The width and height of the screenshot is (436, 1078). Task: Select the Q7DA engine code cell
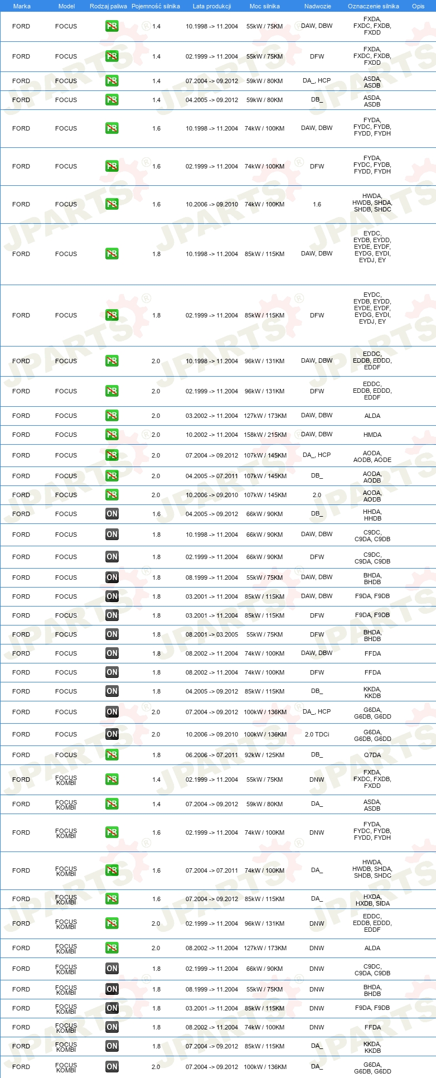(x=372, y=755)
